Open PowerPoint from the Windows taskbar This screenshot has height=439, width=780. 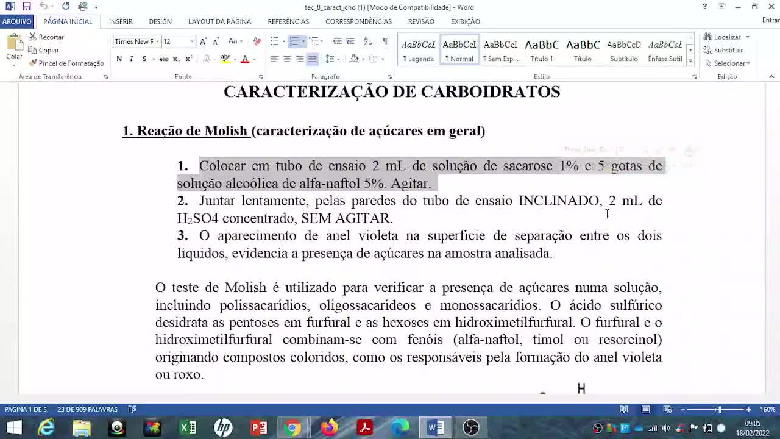tap(259, 427)
